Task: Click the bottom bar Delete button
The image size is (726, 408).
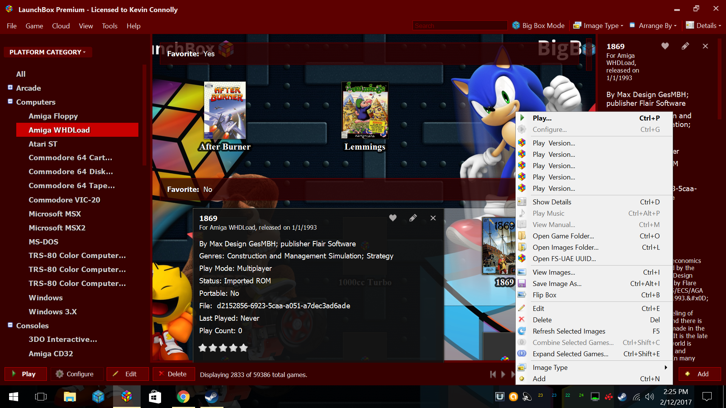Action: [x=174, y=374]
